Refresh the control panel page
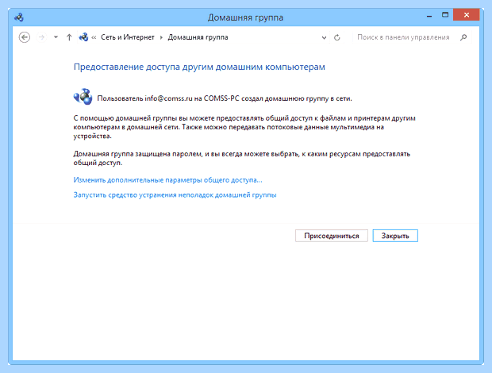 pyautogui.click(x=337, y=37)
